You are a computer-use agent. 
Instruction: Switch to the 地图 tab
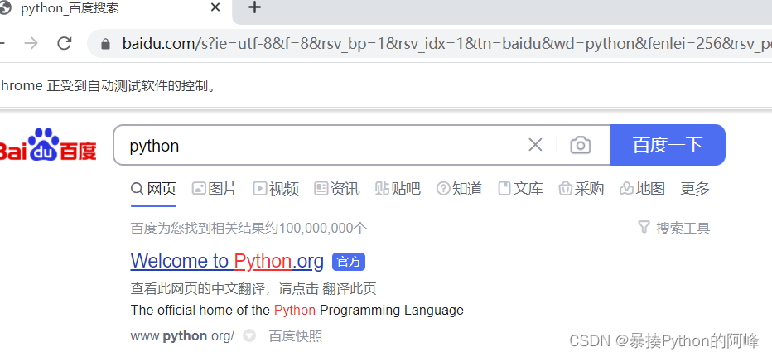(642, 189)
